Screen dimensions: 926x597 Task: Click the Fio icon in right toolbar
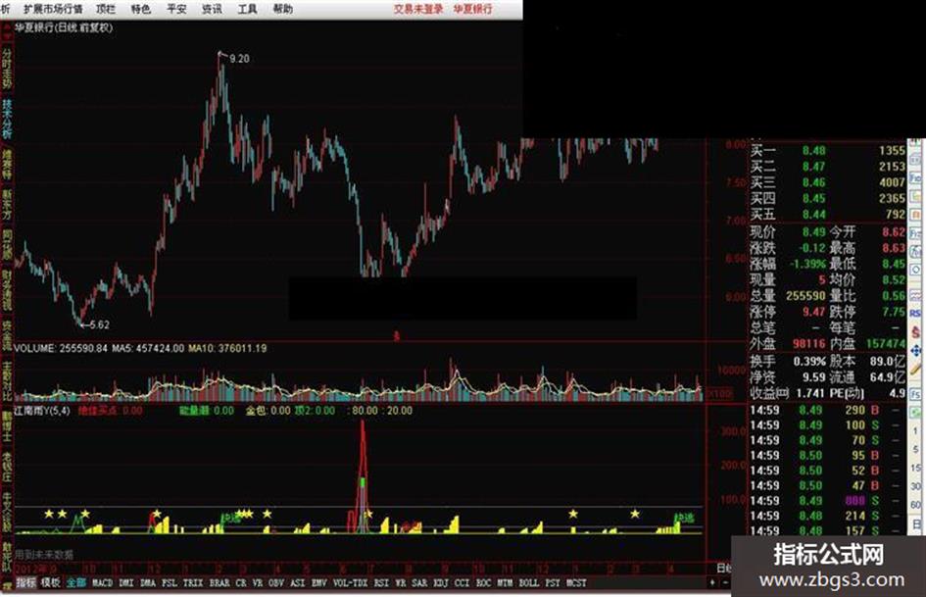pyautogui.click(x=915, y=177)
